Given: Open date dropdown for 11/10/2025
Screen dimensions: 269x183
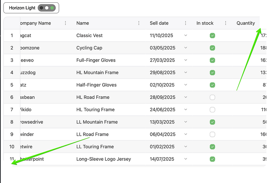Looking at the screenshot, I should pyautogui.click(x=186, y=36).
